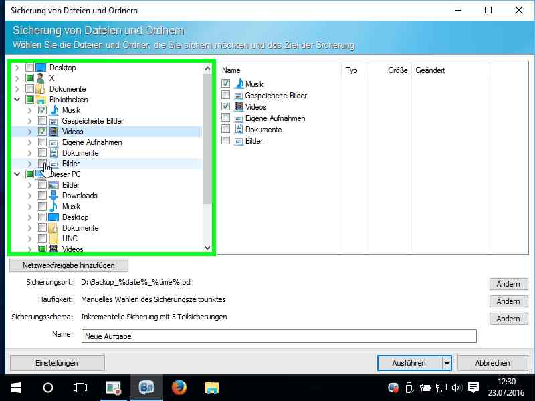Open Cortana search circle in taskbar
This screenshot has width=535, height=401.
(x=47, y=388)
